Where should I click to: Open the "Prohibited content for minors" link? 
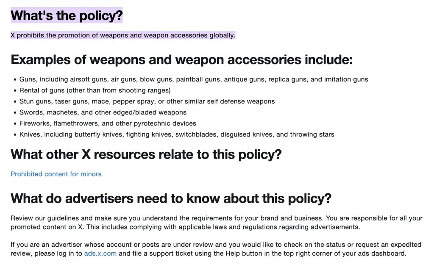[56, 174]
